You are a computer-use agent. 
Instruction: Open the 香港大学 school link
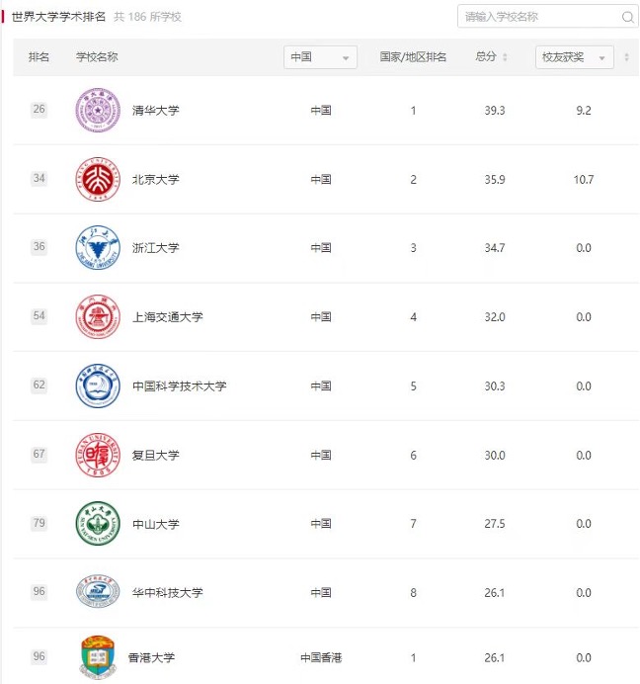pyautogui.click(x=151, y=657)
